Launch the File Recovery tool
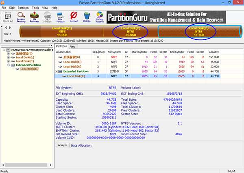This screenshot has width=244, height=173. click(x=35, y=17)
